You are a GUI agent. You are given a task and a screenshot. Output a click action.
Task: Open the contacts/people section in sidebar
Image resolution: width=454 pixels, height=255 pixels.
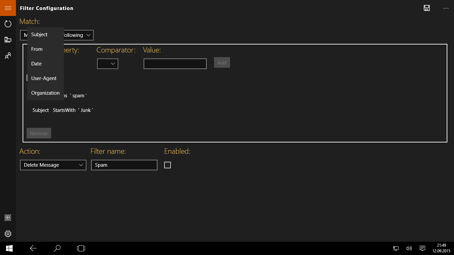[x=8, y=55]
